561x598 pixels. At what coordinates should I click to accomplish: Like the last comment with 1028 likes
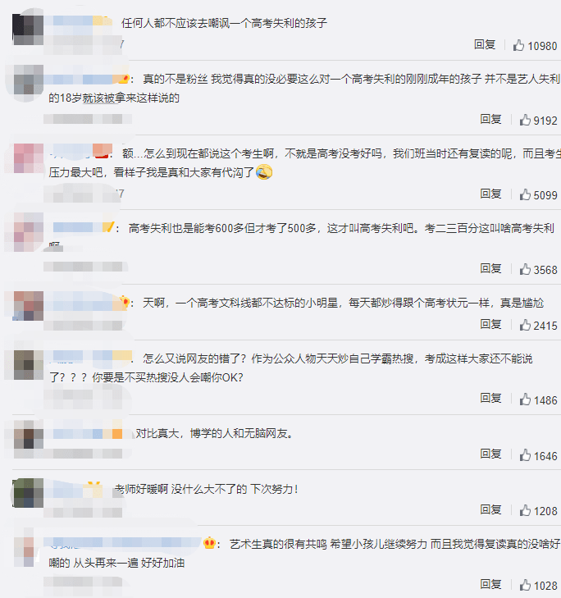click(x=525, y=585)
